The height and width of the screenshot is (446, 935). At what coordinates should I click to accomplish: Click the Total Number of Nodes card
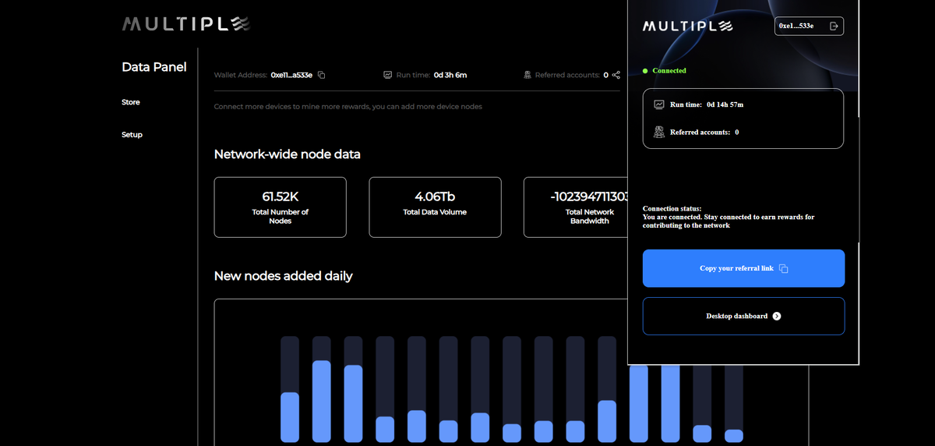pos(280,207)
